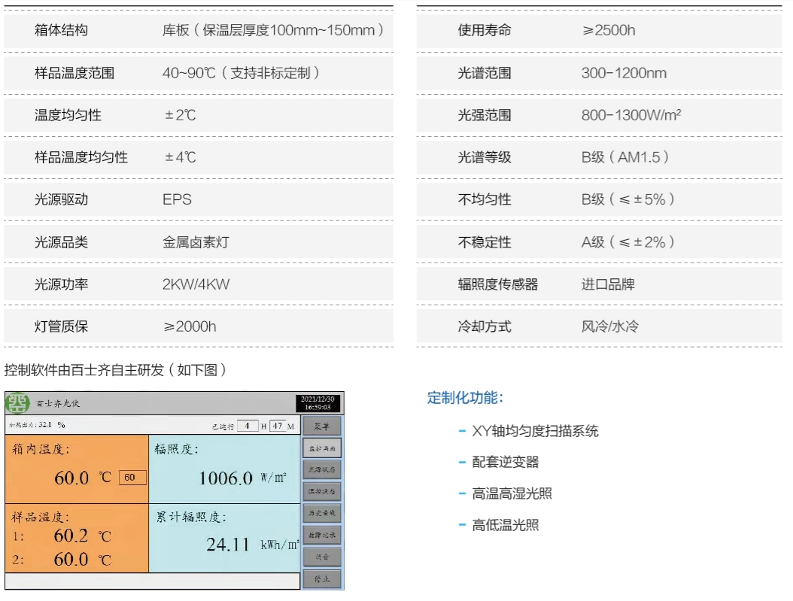Click the 1006.0 W/m² irradiance reading
Screen dimensions: 793x601
click(x=226, y=478)
